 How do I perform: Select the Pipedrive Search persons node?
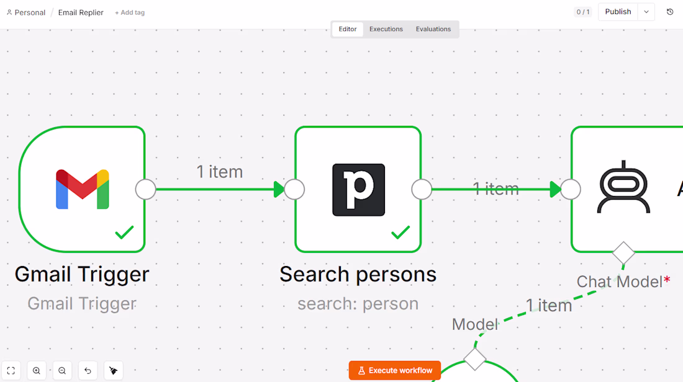[x=358, y=189]
